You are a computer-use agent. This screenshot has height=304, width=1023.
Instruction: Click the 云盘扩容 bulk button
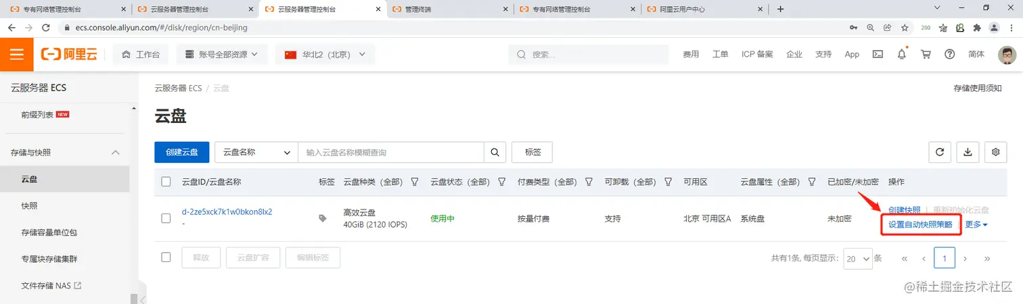[253, 257]
